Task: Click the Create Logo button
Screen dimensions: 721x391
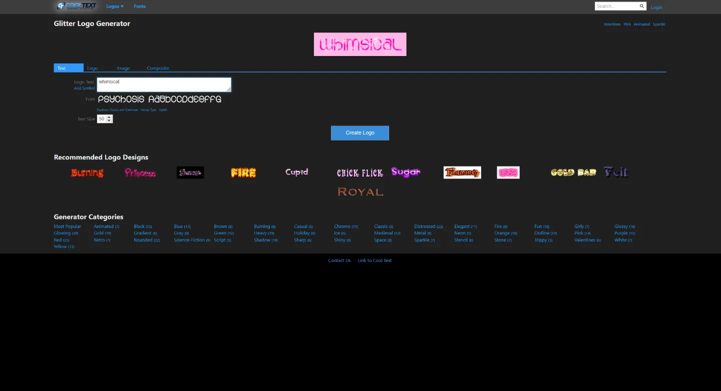Action: pos(360,133)
